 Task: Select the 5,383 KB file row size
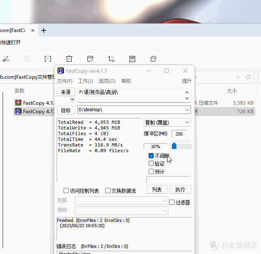click(243, 103)
